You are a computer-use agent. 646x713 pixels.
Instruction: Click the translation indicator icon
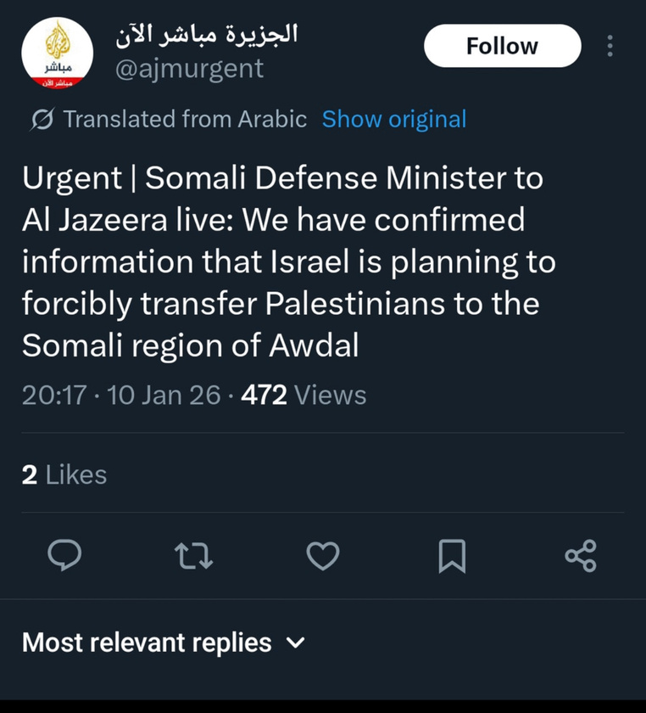coord(40,120)
